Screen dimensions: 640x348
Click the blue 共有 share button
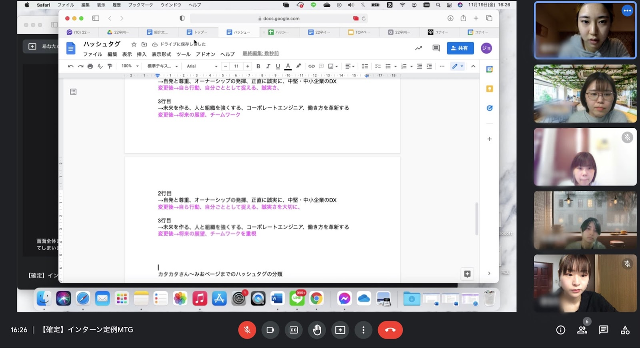point(460,48)
